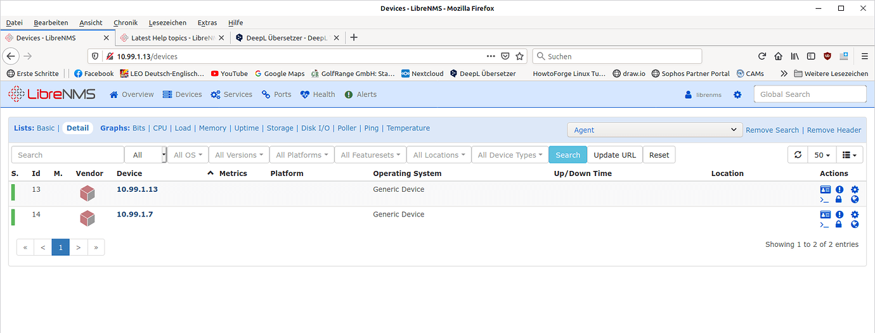Click the LibreNMS logo

coord(51,94)
